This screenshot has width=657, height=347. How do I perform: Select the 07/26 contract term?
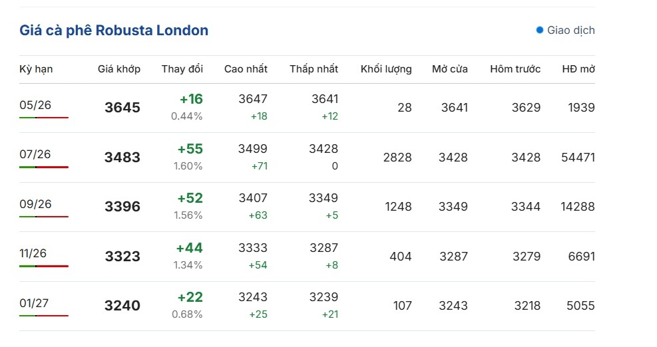pos(35,154)
